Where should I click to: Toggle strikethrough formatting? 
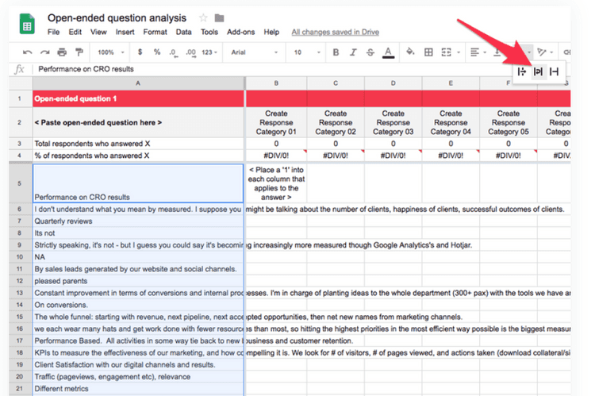point(370,52)
